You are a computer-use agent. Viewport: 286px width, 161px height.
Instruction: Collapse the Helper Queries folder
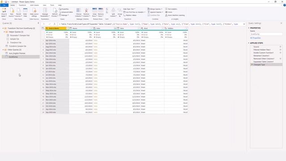(4, 32)
